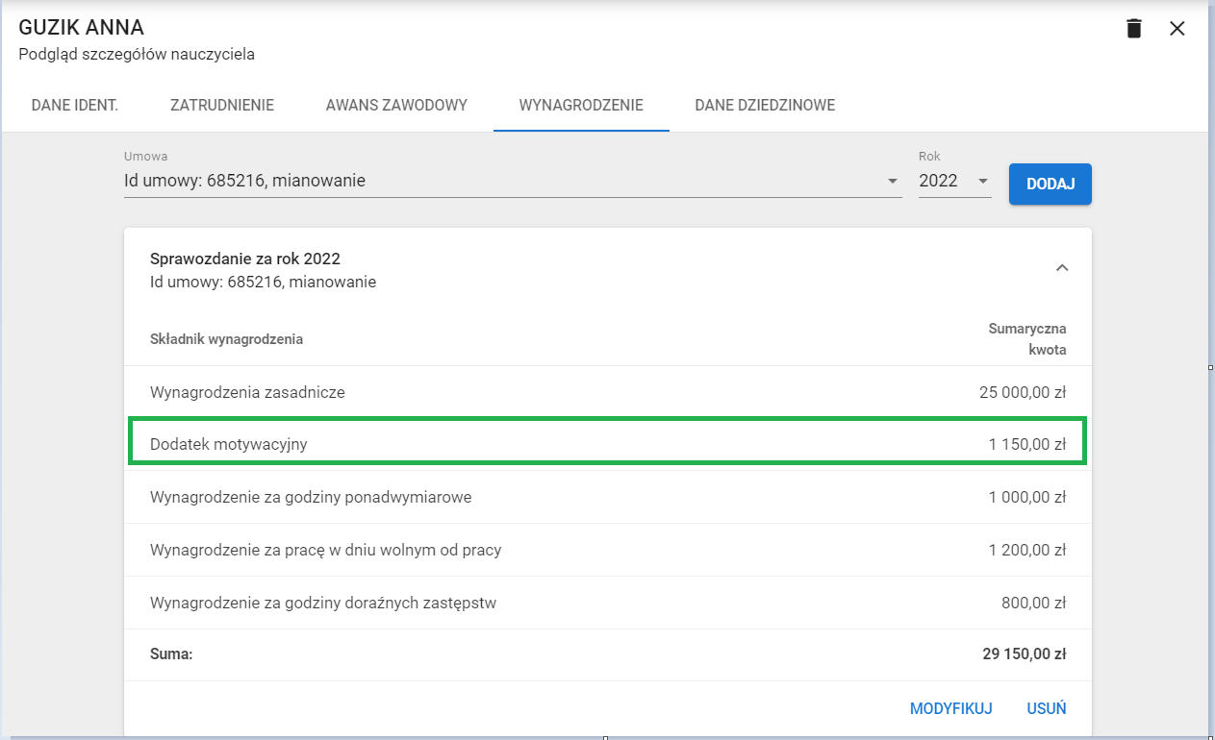The image size is (1215, 740).
Task: Click USUŃ to remove the report
Action: [1047, 709]
